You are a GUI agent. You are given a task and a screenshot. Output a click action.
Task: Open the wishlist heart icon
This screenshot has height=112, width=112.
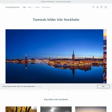102,7
